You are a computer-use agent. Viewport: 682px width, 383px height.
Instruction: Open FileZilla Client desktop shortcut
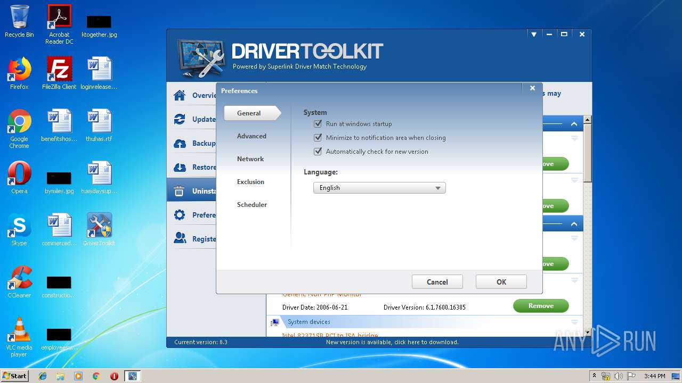(x=59, y=73)
